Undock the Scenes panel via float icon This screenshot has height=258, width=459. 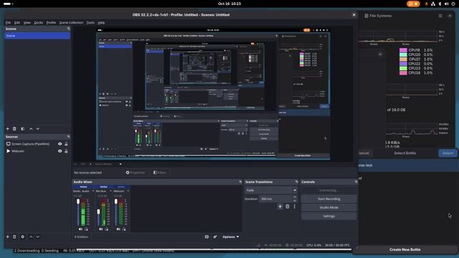coord(69,29)
